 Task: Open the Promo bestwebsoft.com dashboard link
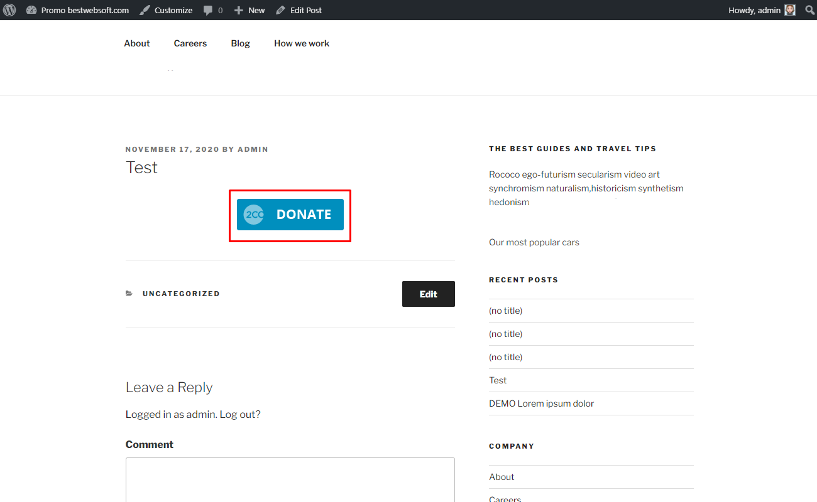coord(78,10)
